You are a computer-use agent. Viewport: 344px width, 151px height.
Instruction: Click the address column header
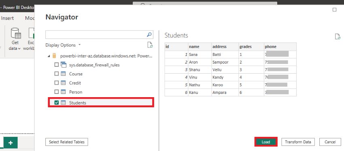(x=225, y=47)
